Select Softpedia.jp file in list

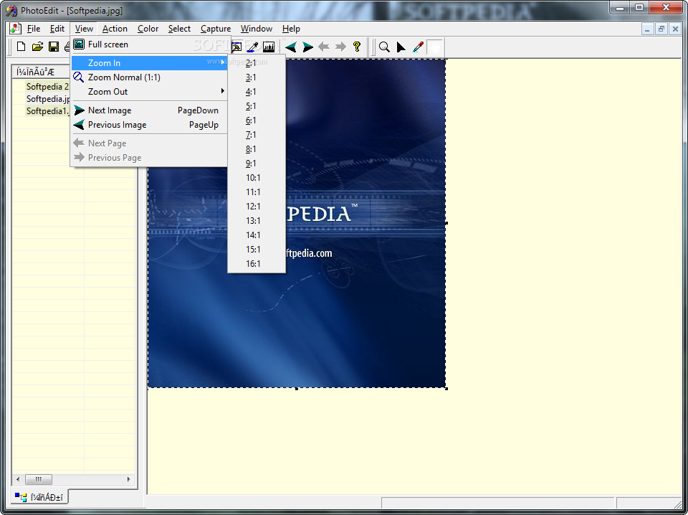48,99
